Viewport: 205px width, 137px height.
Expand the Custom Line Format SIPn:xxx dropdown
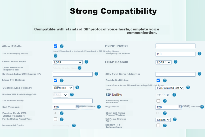point(63,88)
